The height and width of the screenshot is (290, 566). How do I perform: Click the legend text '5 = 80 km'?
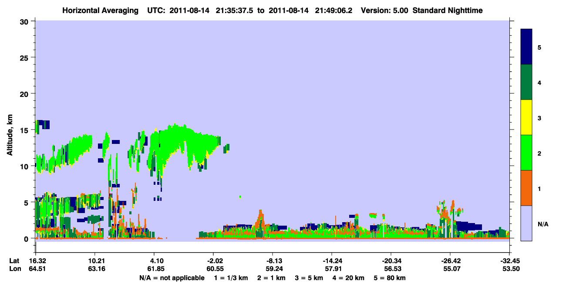pos(391,278)
